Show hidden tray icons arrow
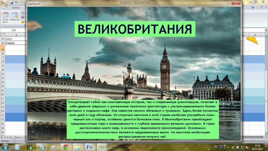268x151 pixels. coord(228,147)
